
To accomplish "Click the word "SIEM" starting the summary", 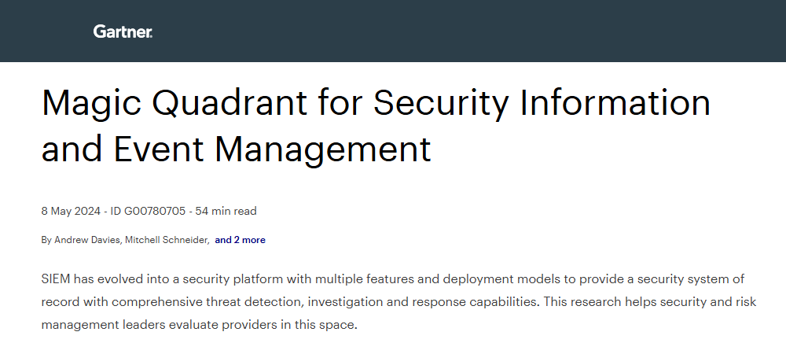I will click(55, 279).
